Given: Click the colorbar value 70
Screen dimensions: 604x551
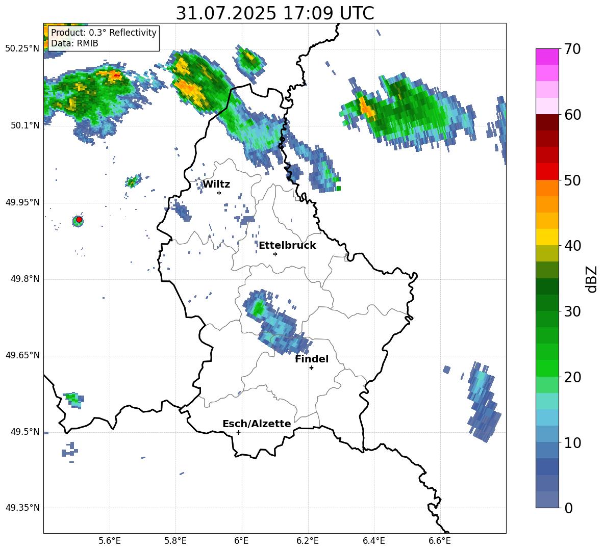Looking at the screenshot, I should 572,49.
